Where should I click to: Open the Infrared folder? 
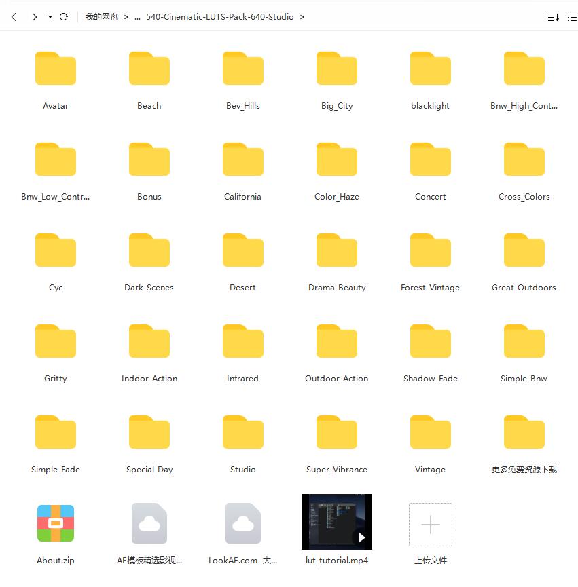[x=243, y=341]
